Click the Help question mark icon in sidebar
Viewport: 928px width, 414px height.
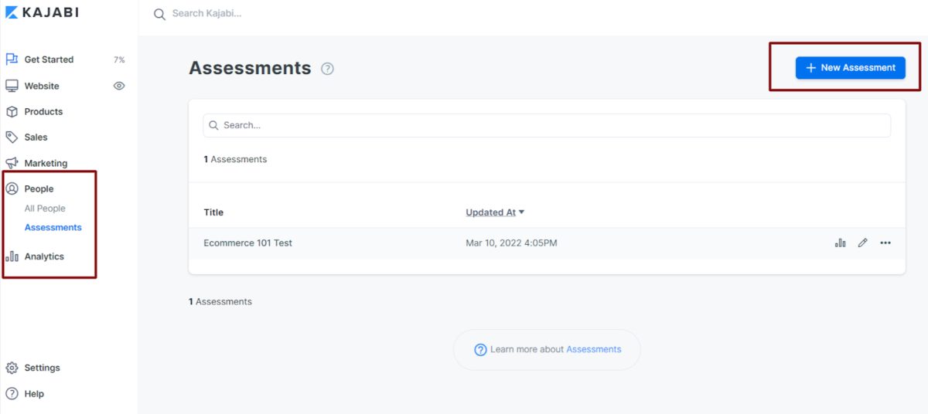click(12, 394)
